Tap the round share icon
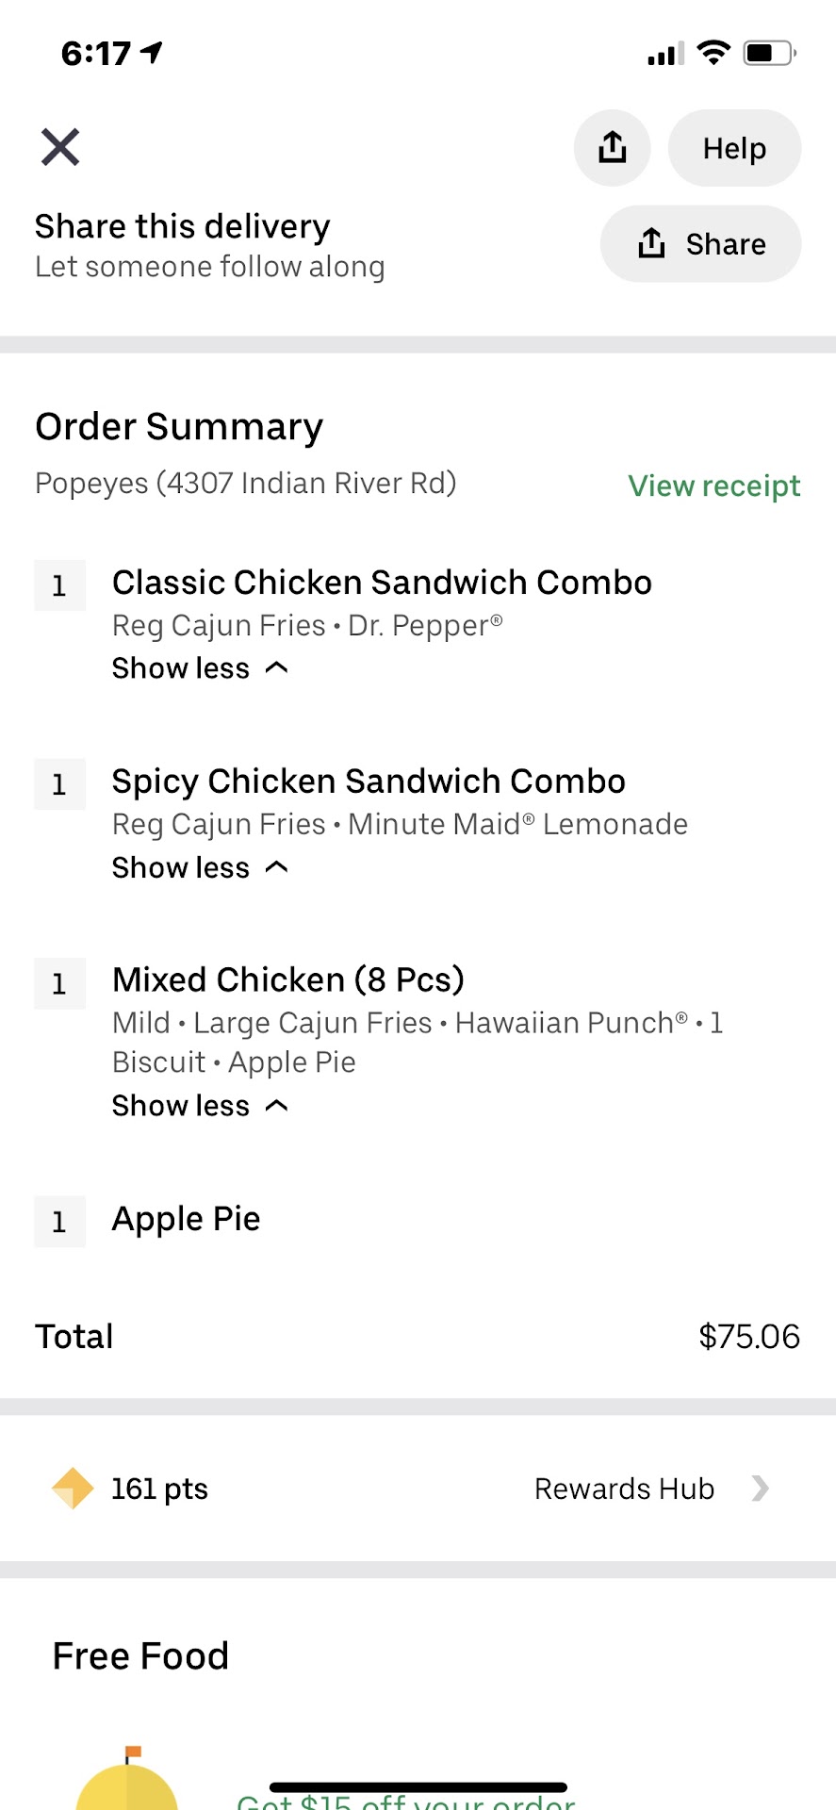The image size is (836, 1810). point(612,148)
